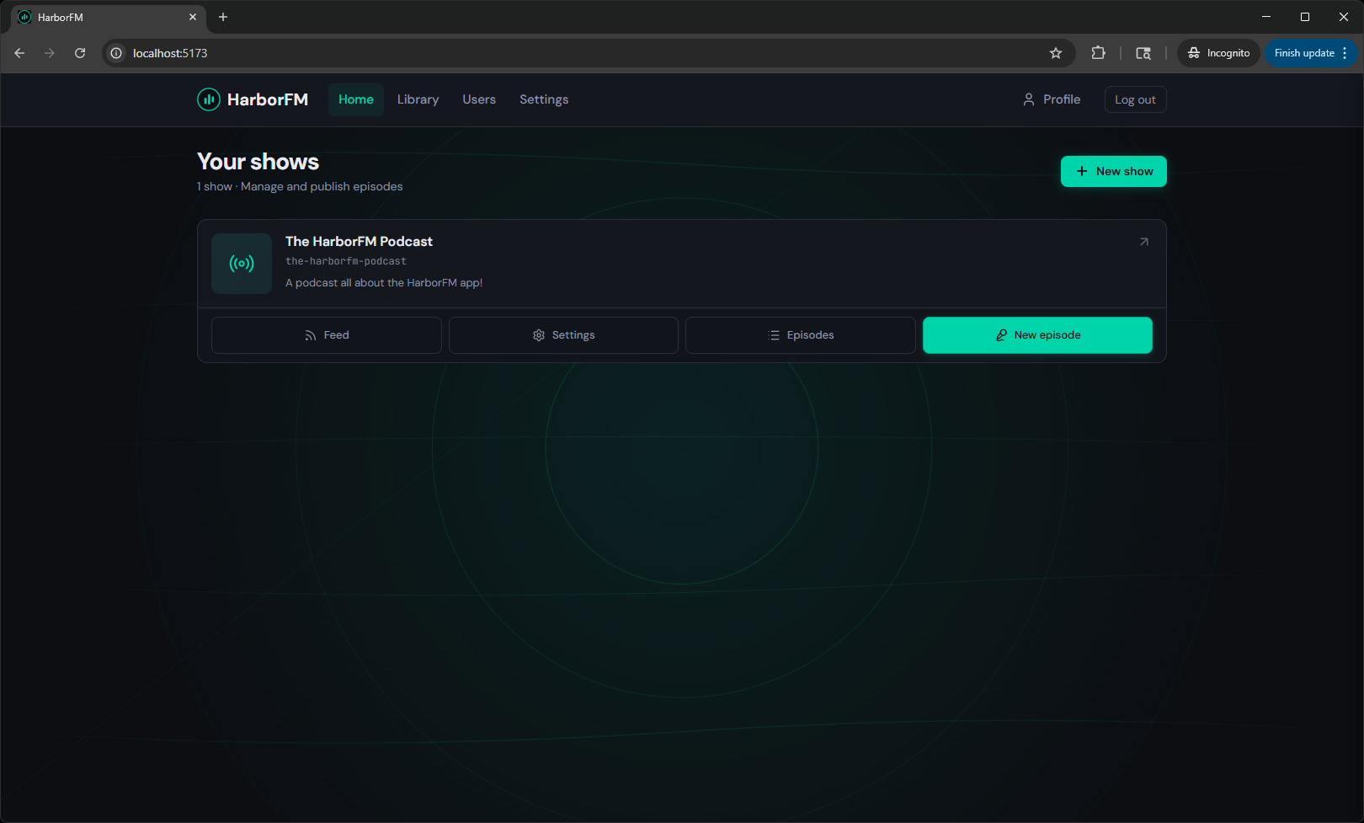Click the Incognito indicator
1364x823 pixels.
(x=1218, y=53)
